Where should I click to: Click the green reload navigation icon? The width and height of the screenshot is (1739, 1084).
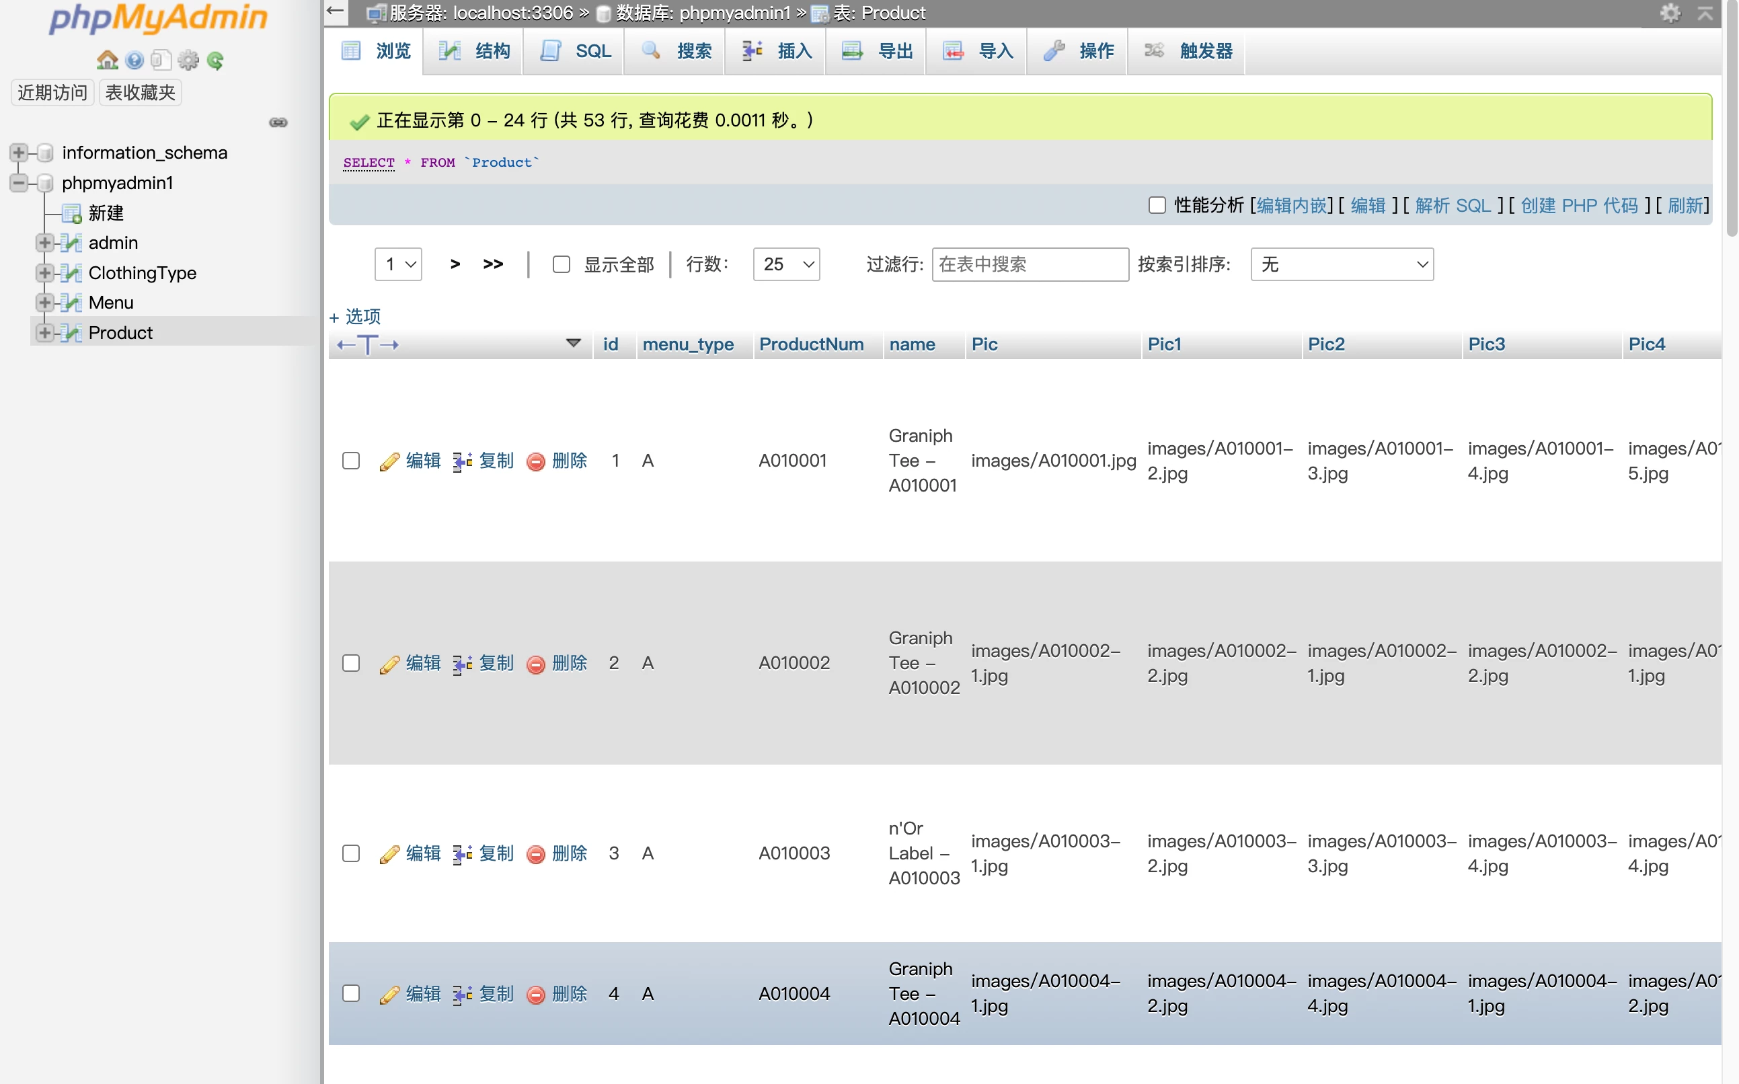click(215, 61)
